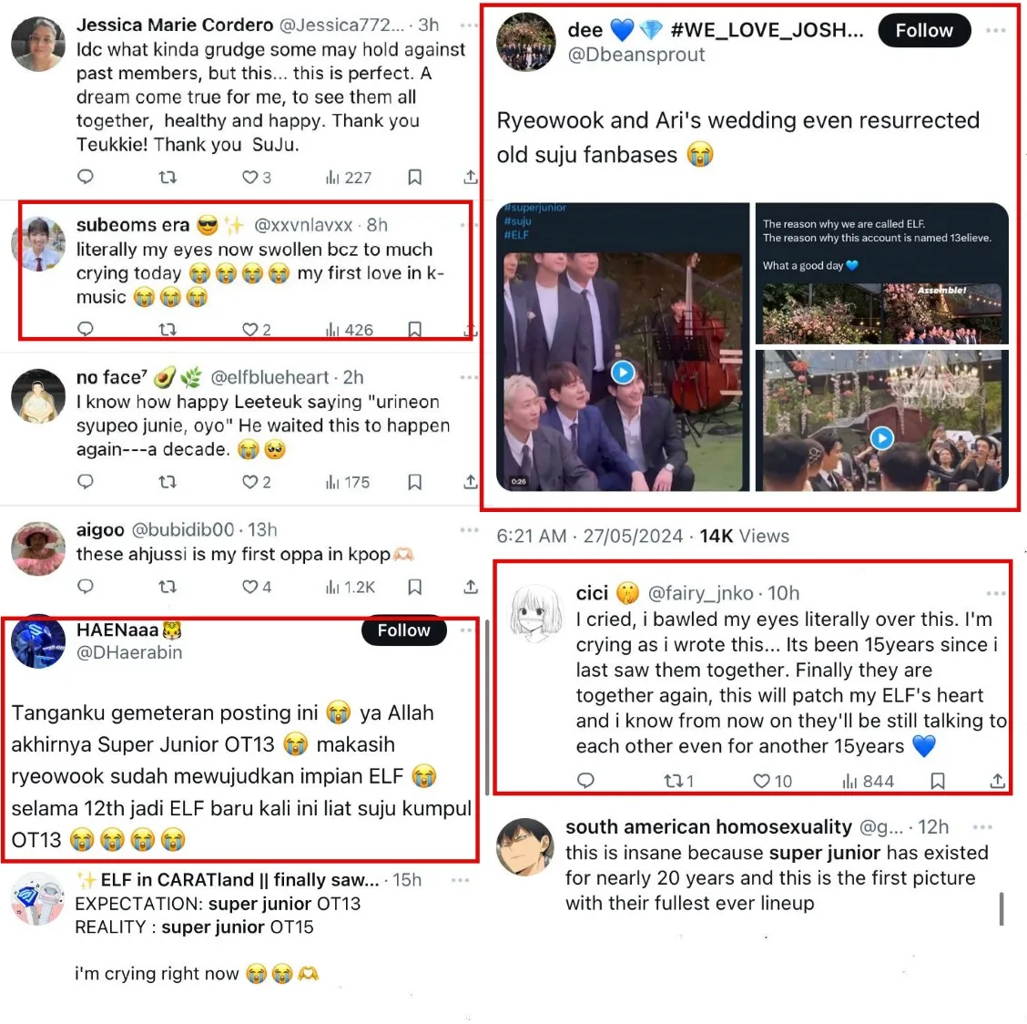
Task: Open three-dot menu on cici's tweet
Action: [995, 593]
